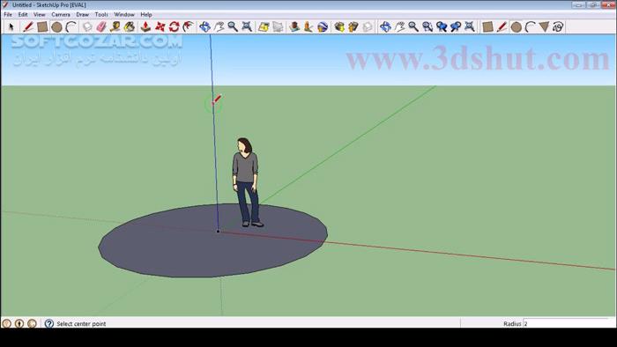Select the red Move tool
617x347 pixels.
coord(160,26)
